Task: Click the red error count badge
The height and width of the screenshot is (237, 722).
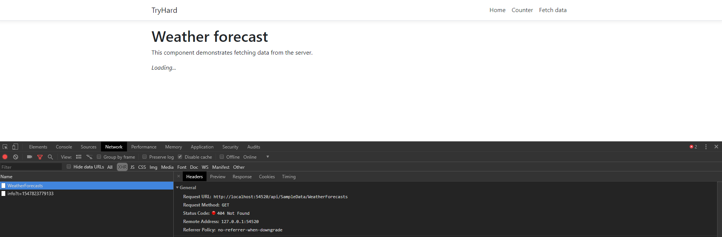Action: 693,147
